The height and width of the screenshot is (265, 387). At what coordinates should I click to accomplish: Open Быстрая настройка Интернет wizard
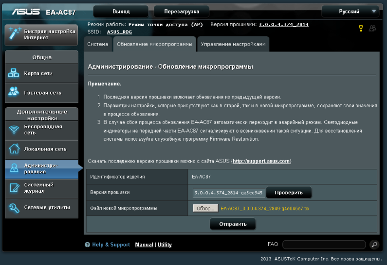(41, 34)
